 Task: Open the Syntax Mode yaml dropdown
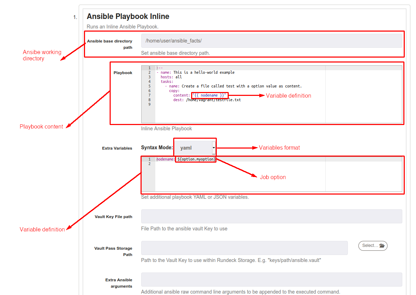[195, 148]
